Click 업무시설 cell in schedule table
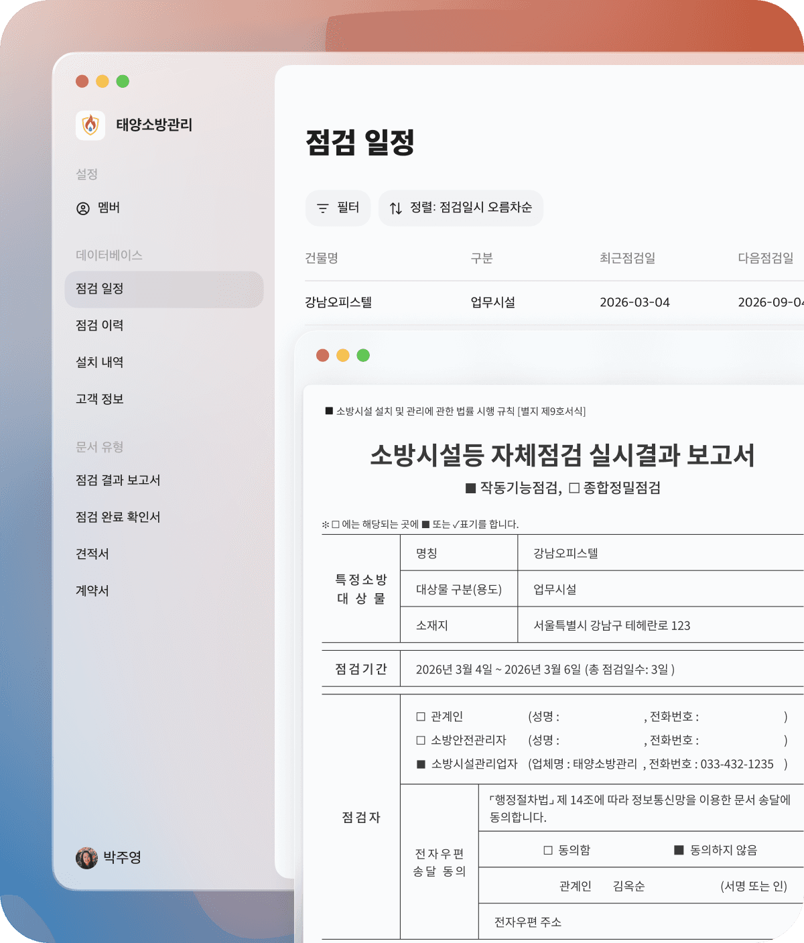The width and height of the screenshot is (804, 943). (x=493, y=303)
